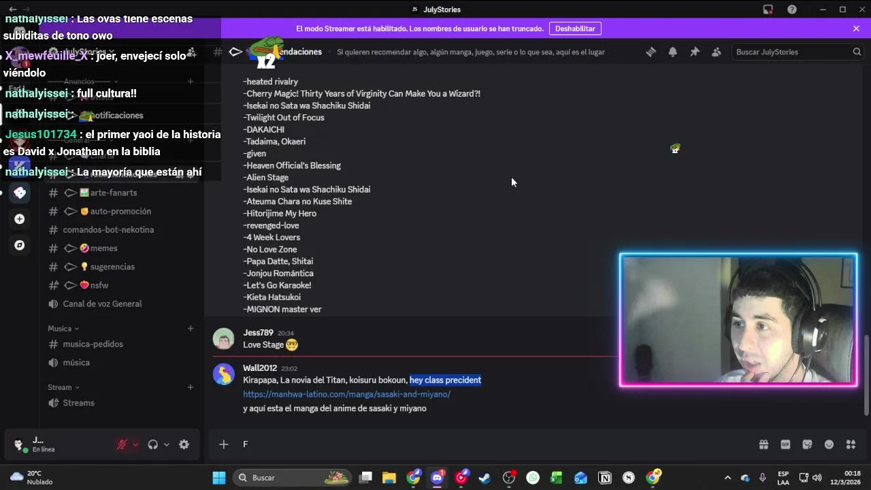
Task: Open Windows Start menu
Action: click(219, 478)
